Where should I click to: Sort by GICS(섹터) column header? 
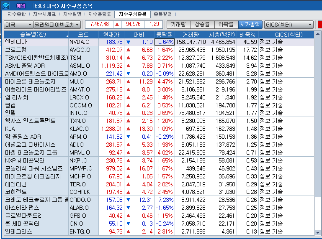click(286, 34)
